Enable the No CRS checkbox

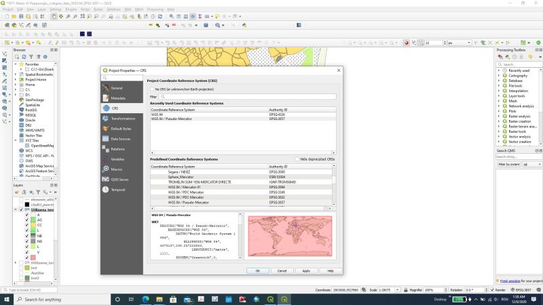click(x=152, y=89)
